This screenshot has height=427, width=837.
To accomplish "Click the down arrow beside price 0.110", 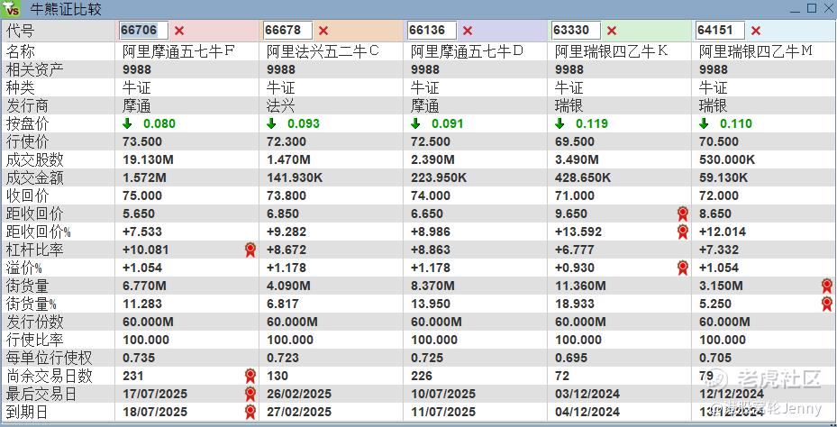I will pos(704,123).
